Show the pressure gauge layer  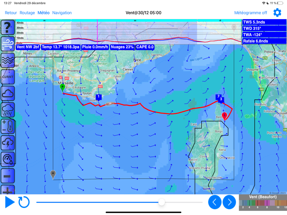pos(8,159)
